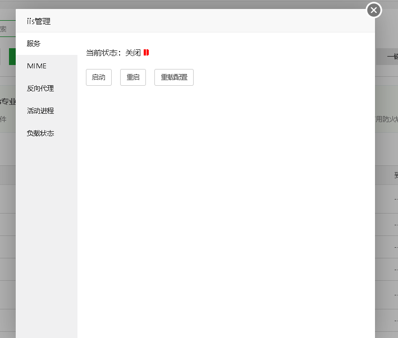Click the 当前状态: 关闭 text
The image size is (398, 338).
(113, 53)
